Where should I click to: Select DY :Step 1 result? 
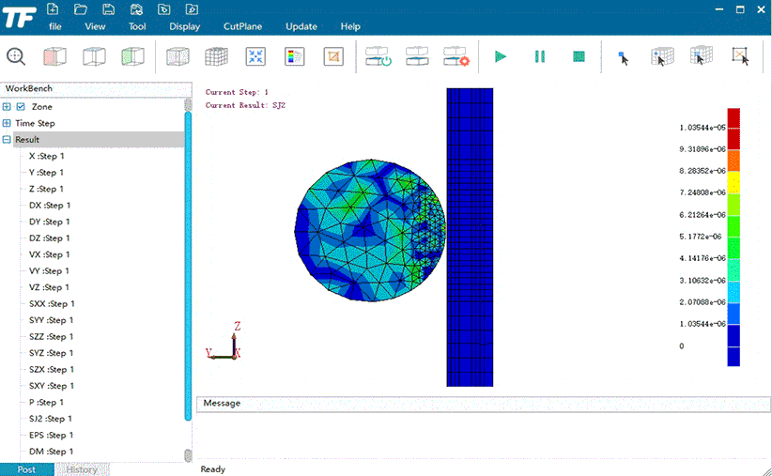pos(49,222)
